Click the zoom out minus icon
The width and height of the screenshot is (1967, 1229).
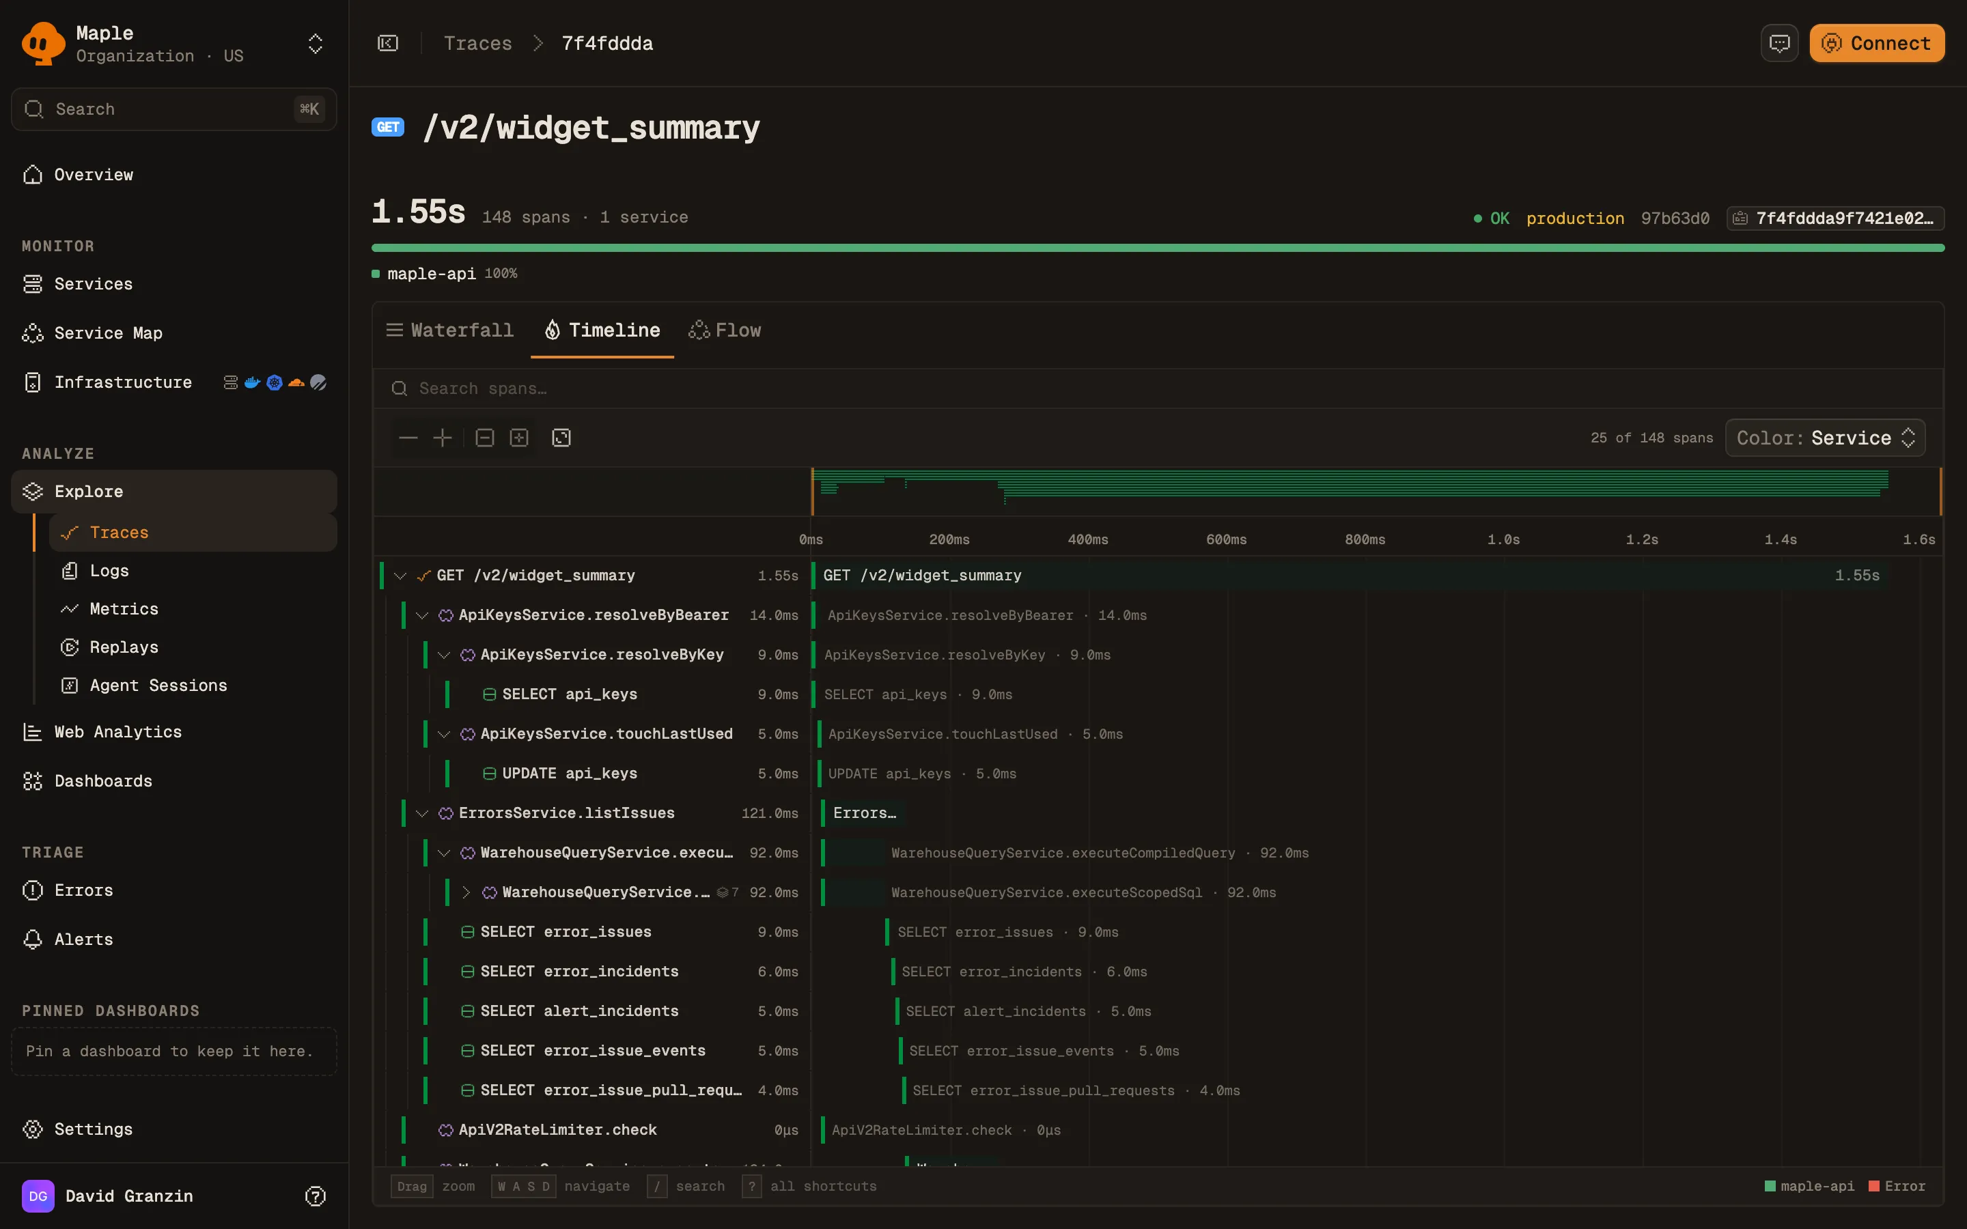click(408, 438)
